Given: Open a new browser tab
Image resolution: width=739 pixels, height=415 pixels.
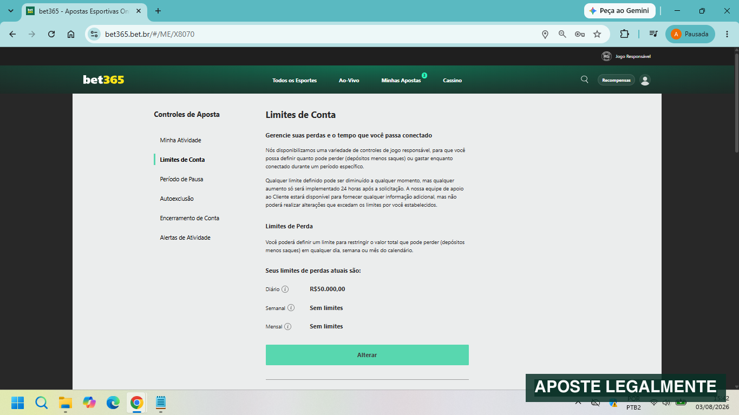Looking at the screenshot, I should point(158,11).
